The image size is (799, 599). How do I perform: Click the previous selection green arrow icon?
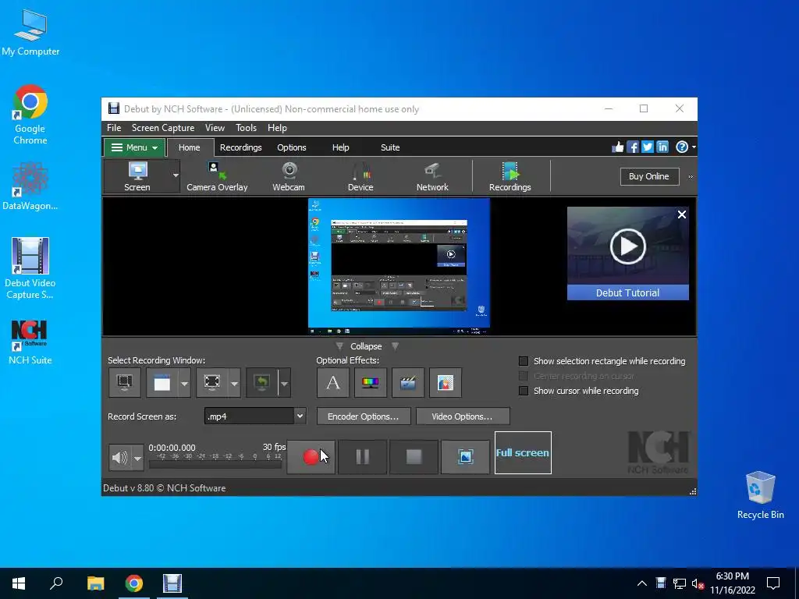[262, 382]
